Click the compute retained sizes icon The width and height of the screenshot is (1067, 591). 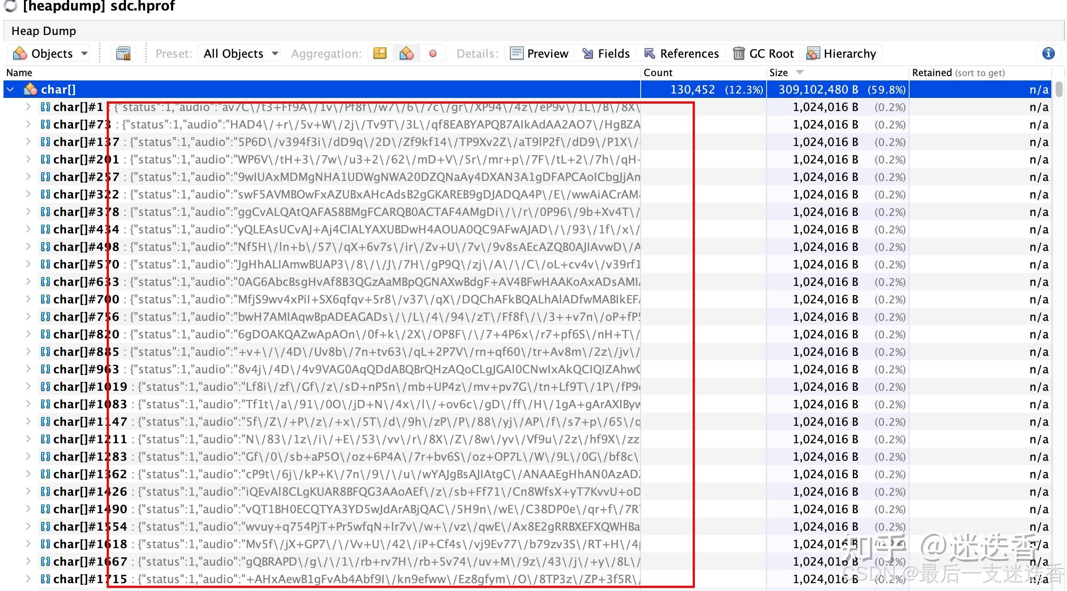click(123, 54)
